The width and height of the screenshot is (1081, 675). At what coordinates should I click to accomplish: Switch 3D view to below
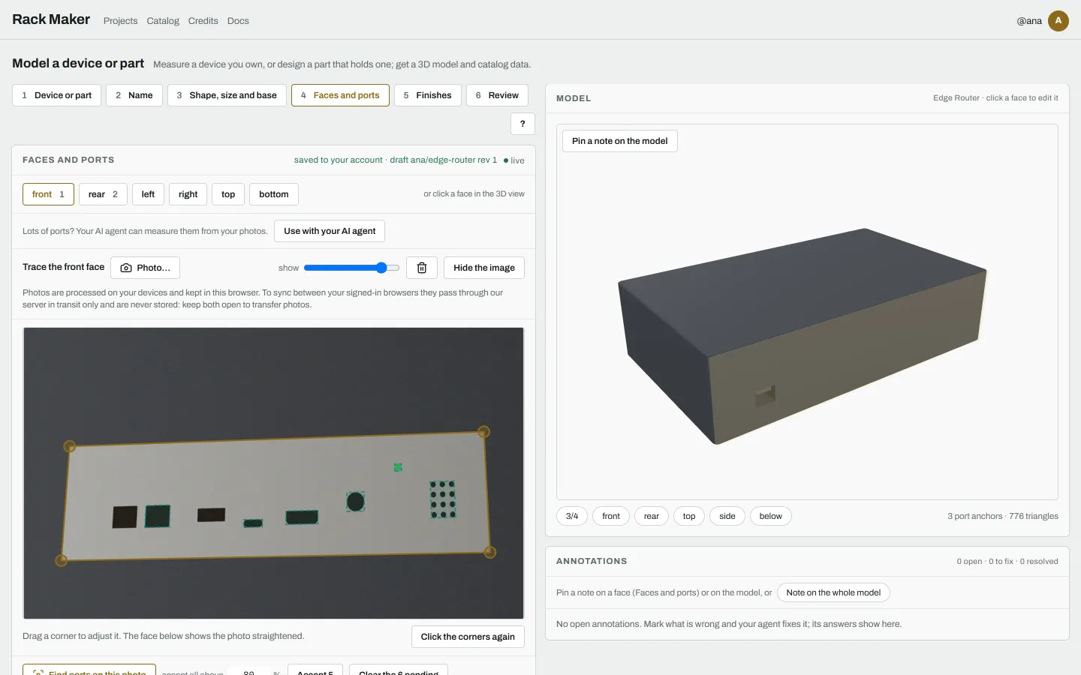coord(771,516)
